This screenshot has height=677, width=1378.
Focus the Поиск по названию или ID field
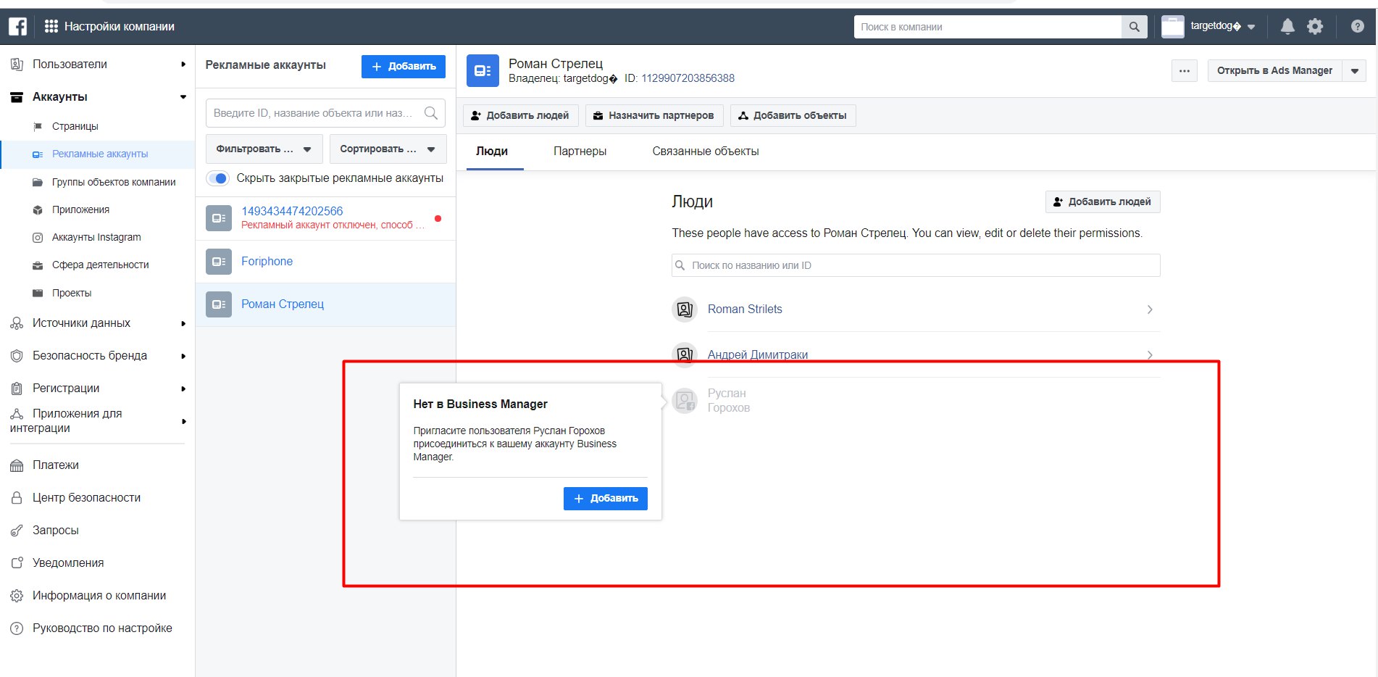click(916, 265)
